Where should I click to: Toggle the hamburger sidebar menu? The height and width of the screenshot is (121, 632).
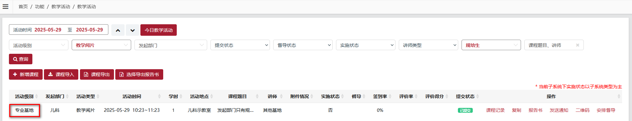coord(6,7)
